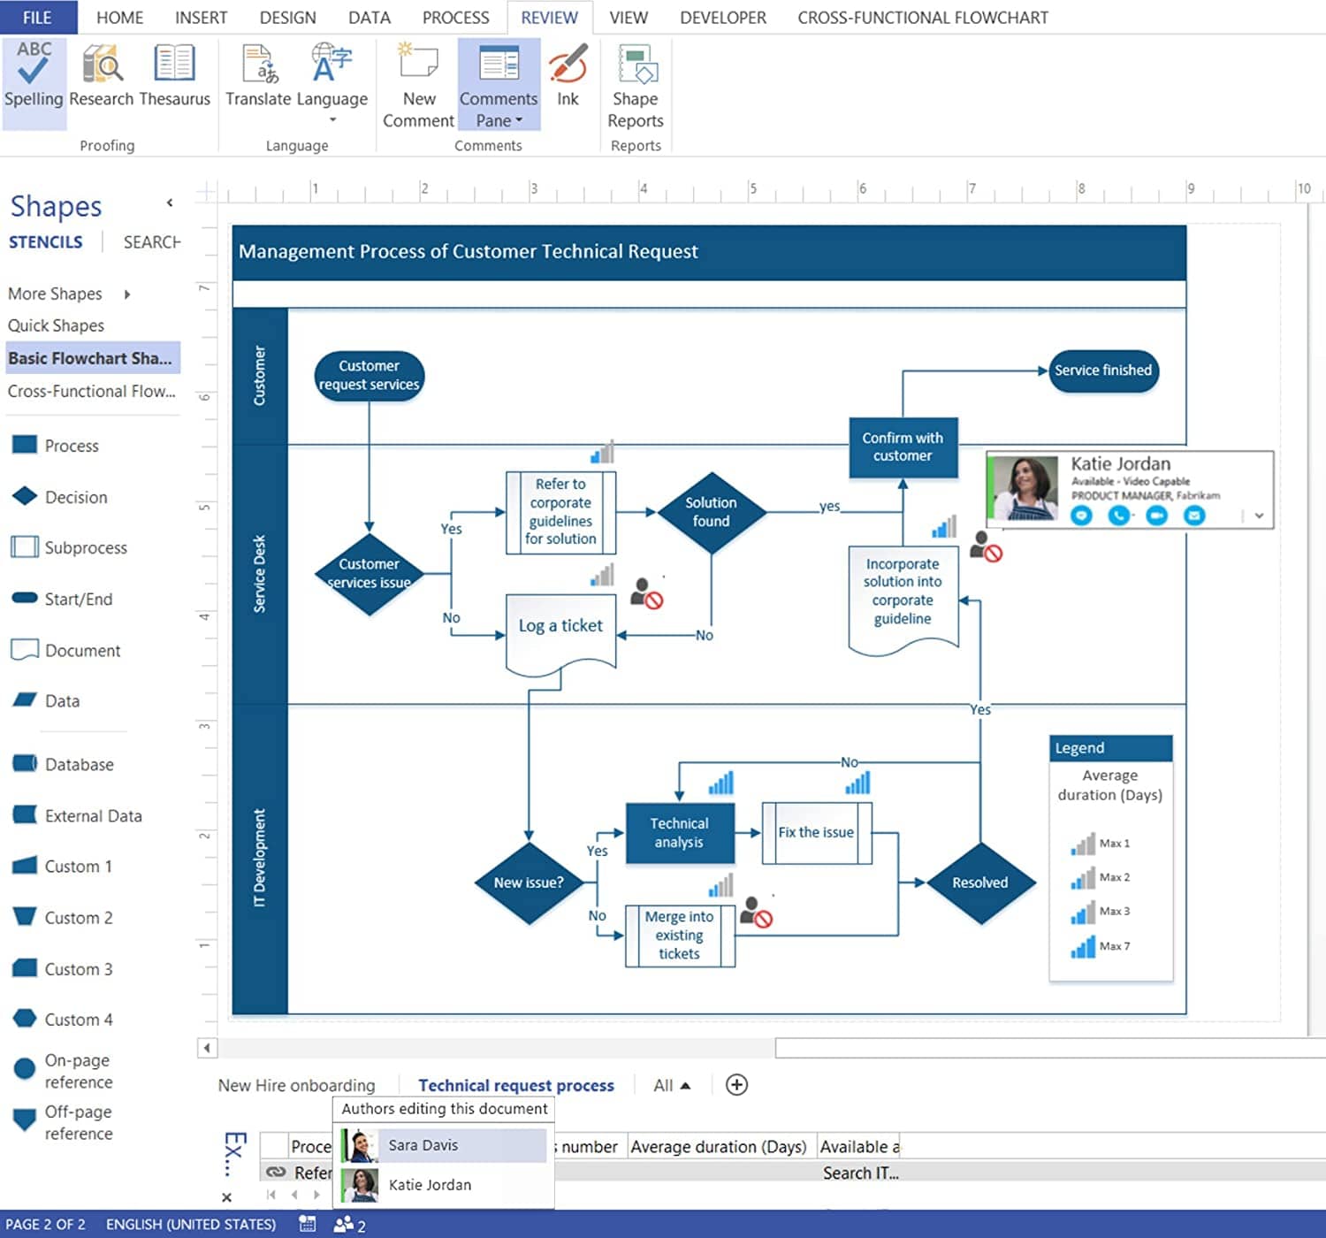The width and height of the screenshot is (1326, 1238).
Task: Expand Katie Jordan's contact card options
Action: pos(1259,515)
